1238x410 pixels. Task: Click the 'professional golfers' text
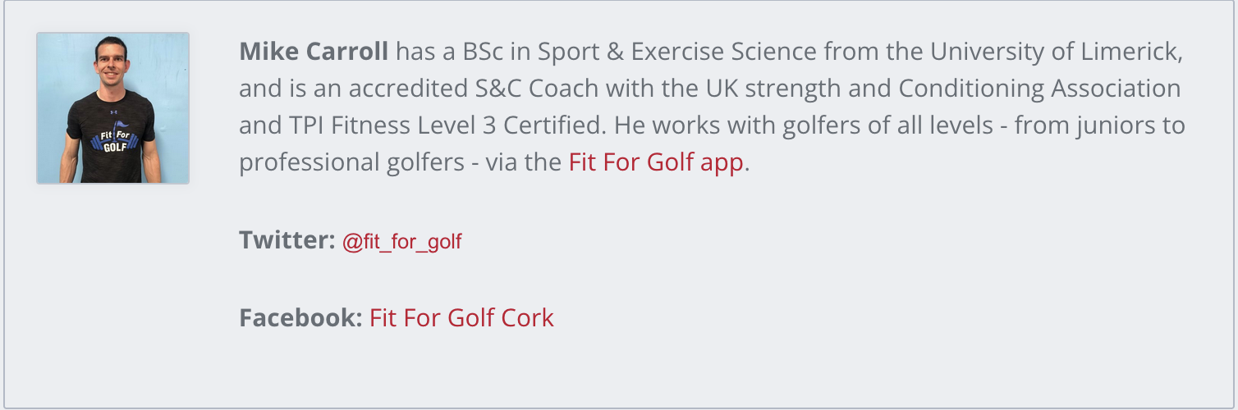tap(351, 162)
